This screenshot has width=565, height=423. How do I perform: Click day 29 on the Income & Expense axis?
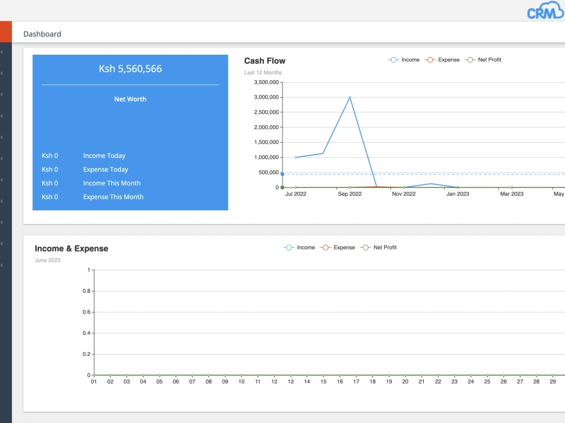pos(553,382)
